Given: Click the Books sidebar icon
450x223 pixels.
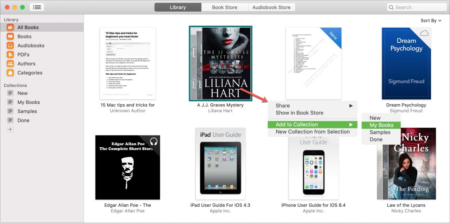Looking at the screenshot, I should click(x=11, y=36).
